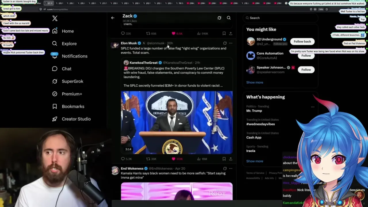Click the Chat bubble icon
Viewport: 368px width, 207px height.
(x=55, y=69)
